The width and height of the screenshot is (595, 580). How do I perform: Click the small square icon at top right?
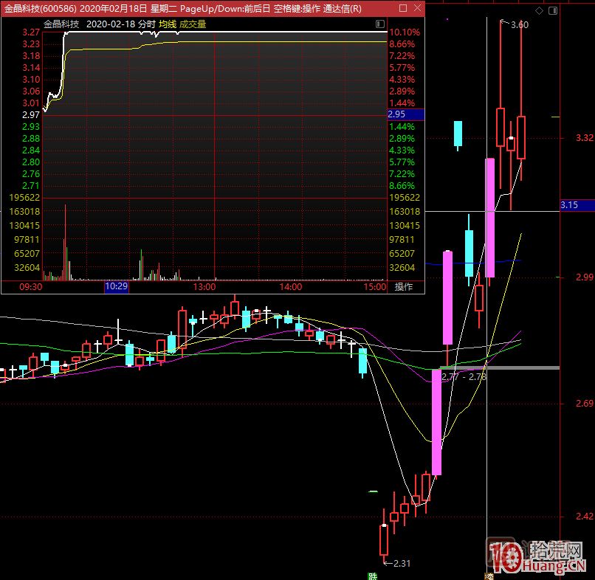(553, 12)
